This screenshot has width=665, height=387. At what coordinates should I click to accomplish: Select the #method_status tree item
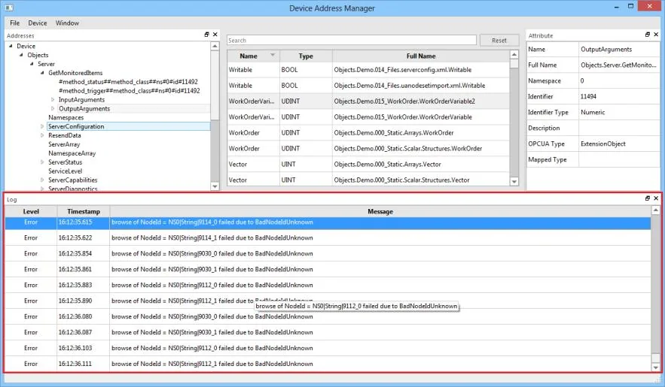point(128,82)
